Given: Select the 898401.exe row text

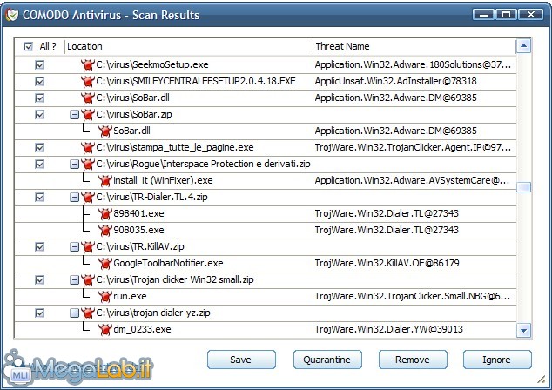Looking at the screenshot, I should (x=138, y=213).
